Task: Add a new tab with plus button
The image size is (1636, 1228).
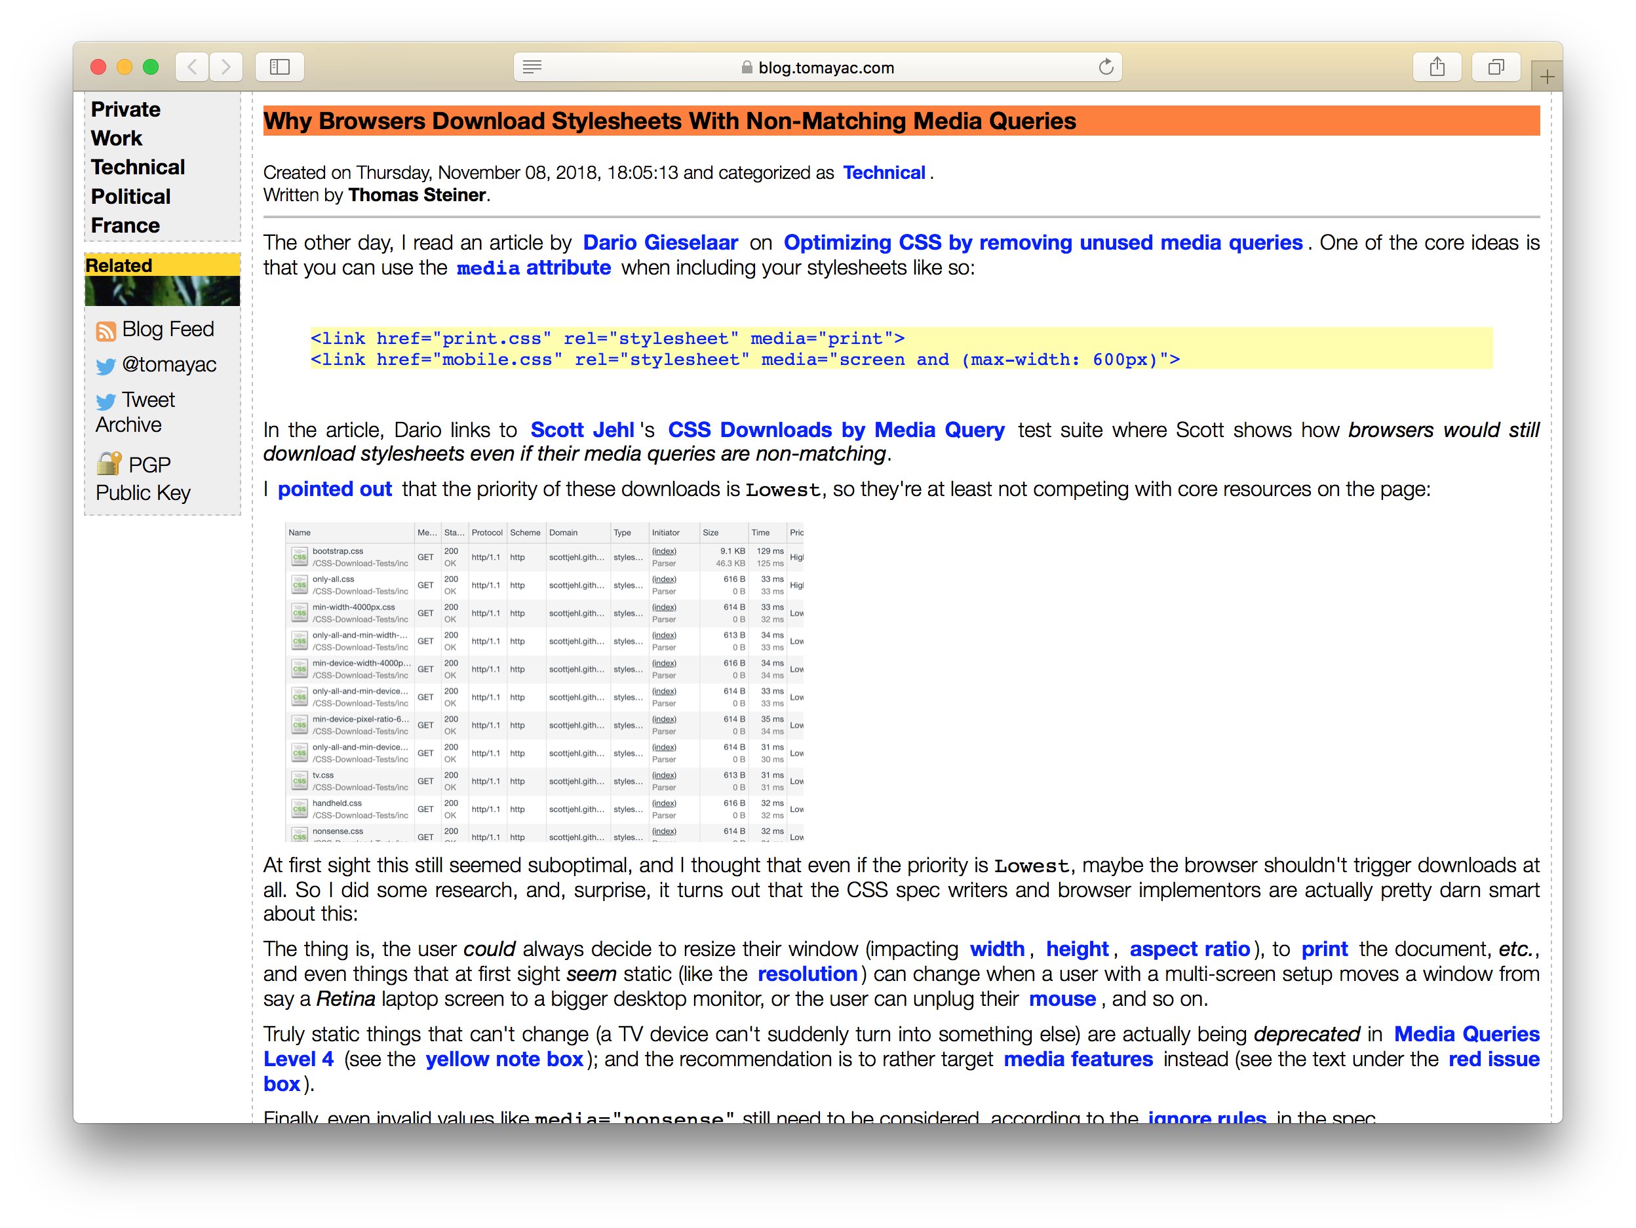Action: point(1546,76)
